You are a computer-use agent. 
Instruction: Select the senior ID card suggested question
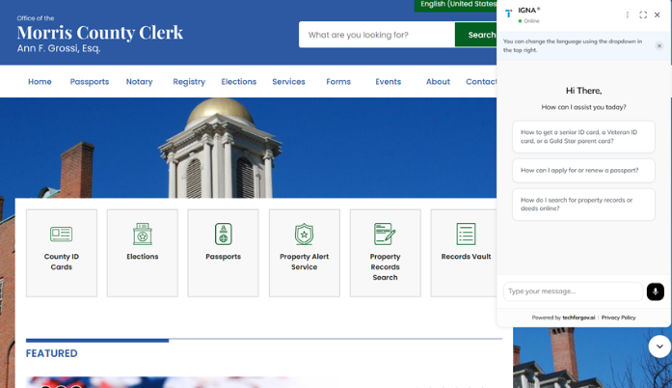click(583, 136)
